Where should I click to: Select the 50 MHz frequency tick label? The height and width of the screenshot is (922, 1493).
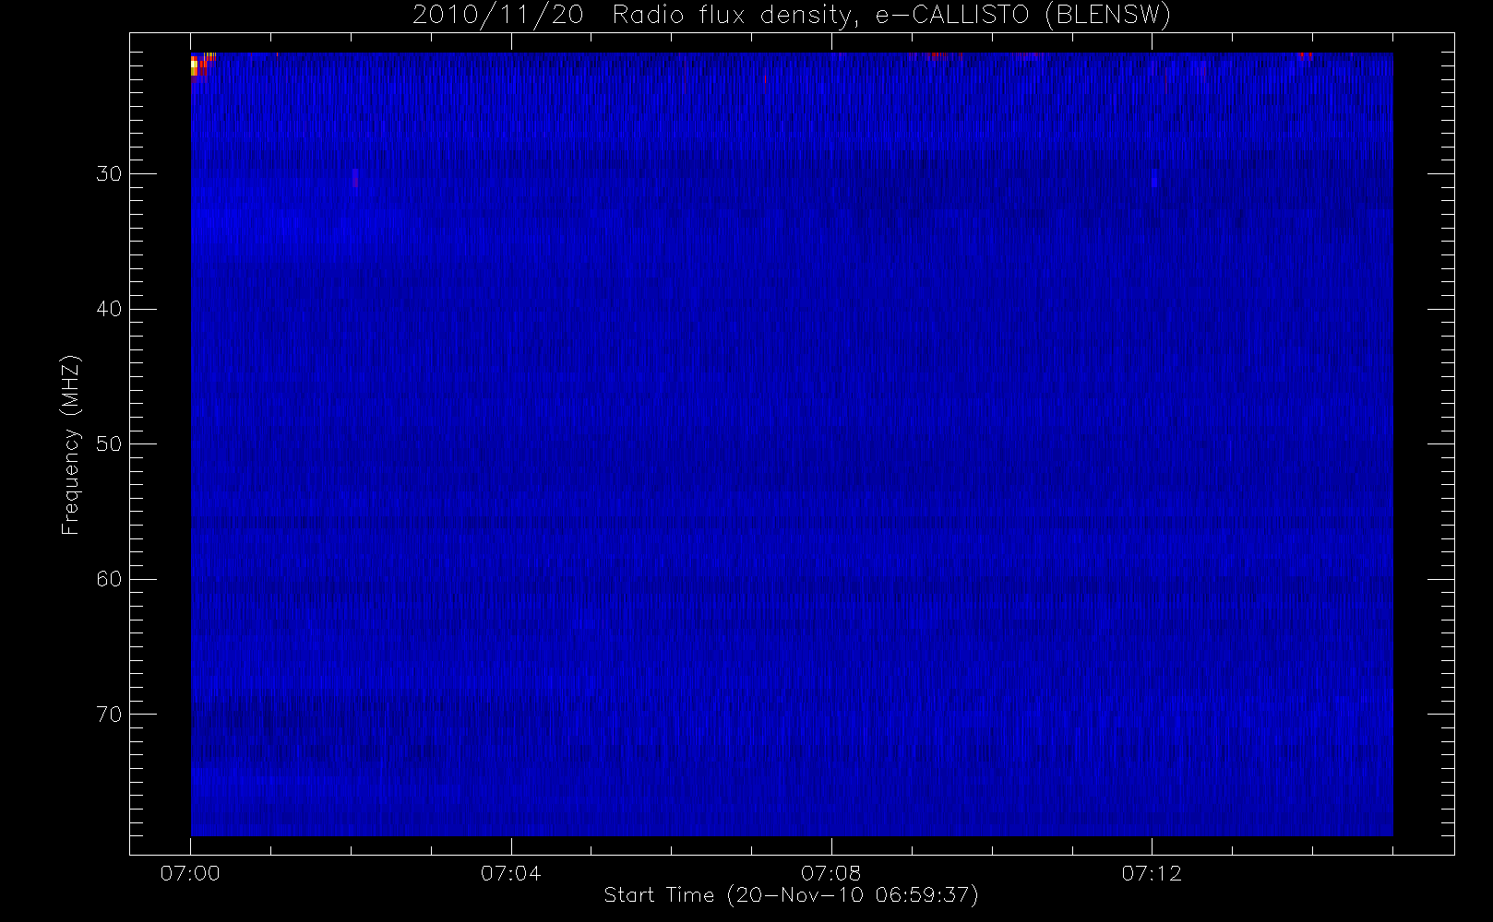(x=109, y=444)
